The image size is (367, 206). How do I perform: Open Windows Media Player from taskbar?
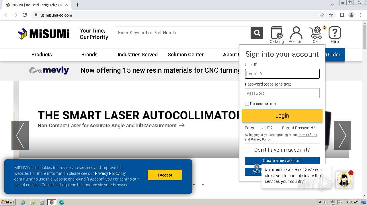[42, 202]
